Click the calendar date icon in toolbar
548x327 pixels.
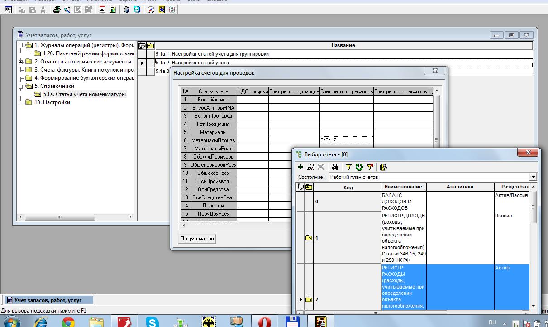(102, 10)
